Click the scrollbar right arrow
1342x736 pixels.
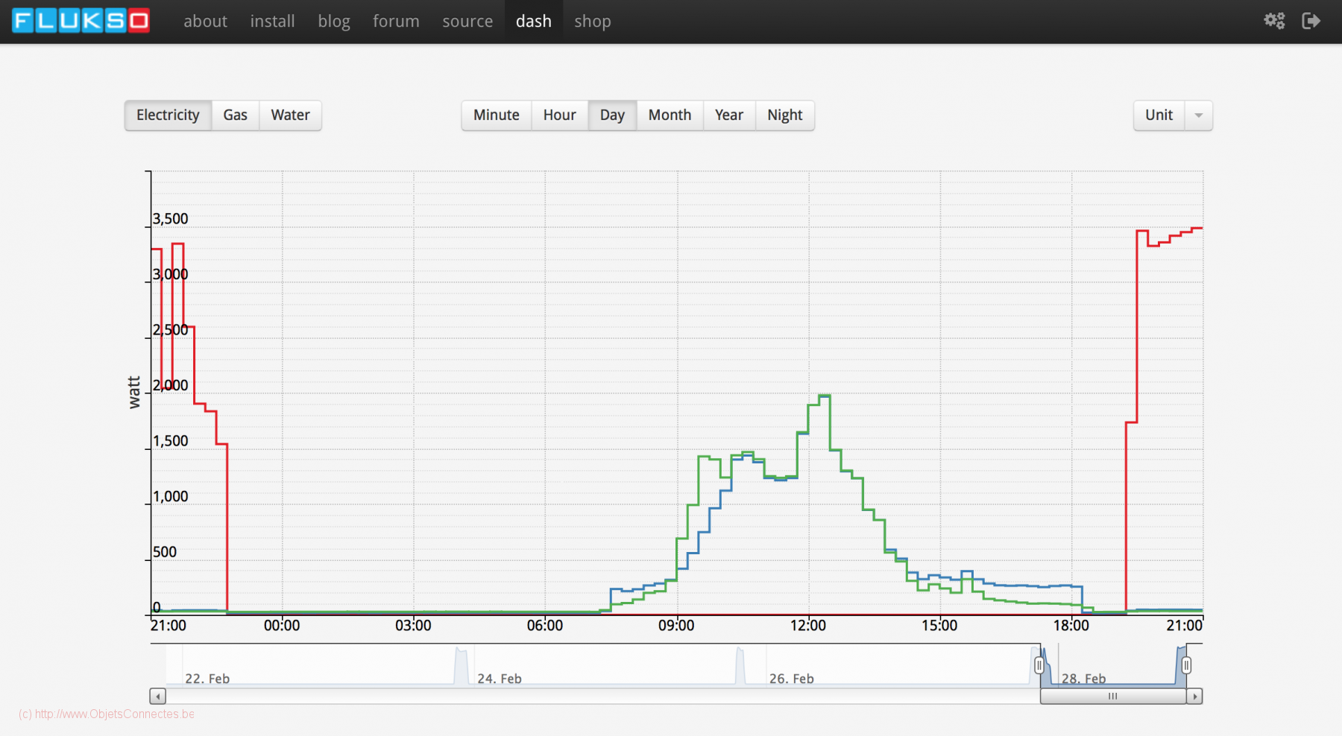pos(1194,697)
